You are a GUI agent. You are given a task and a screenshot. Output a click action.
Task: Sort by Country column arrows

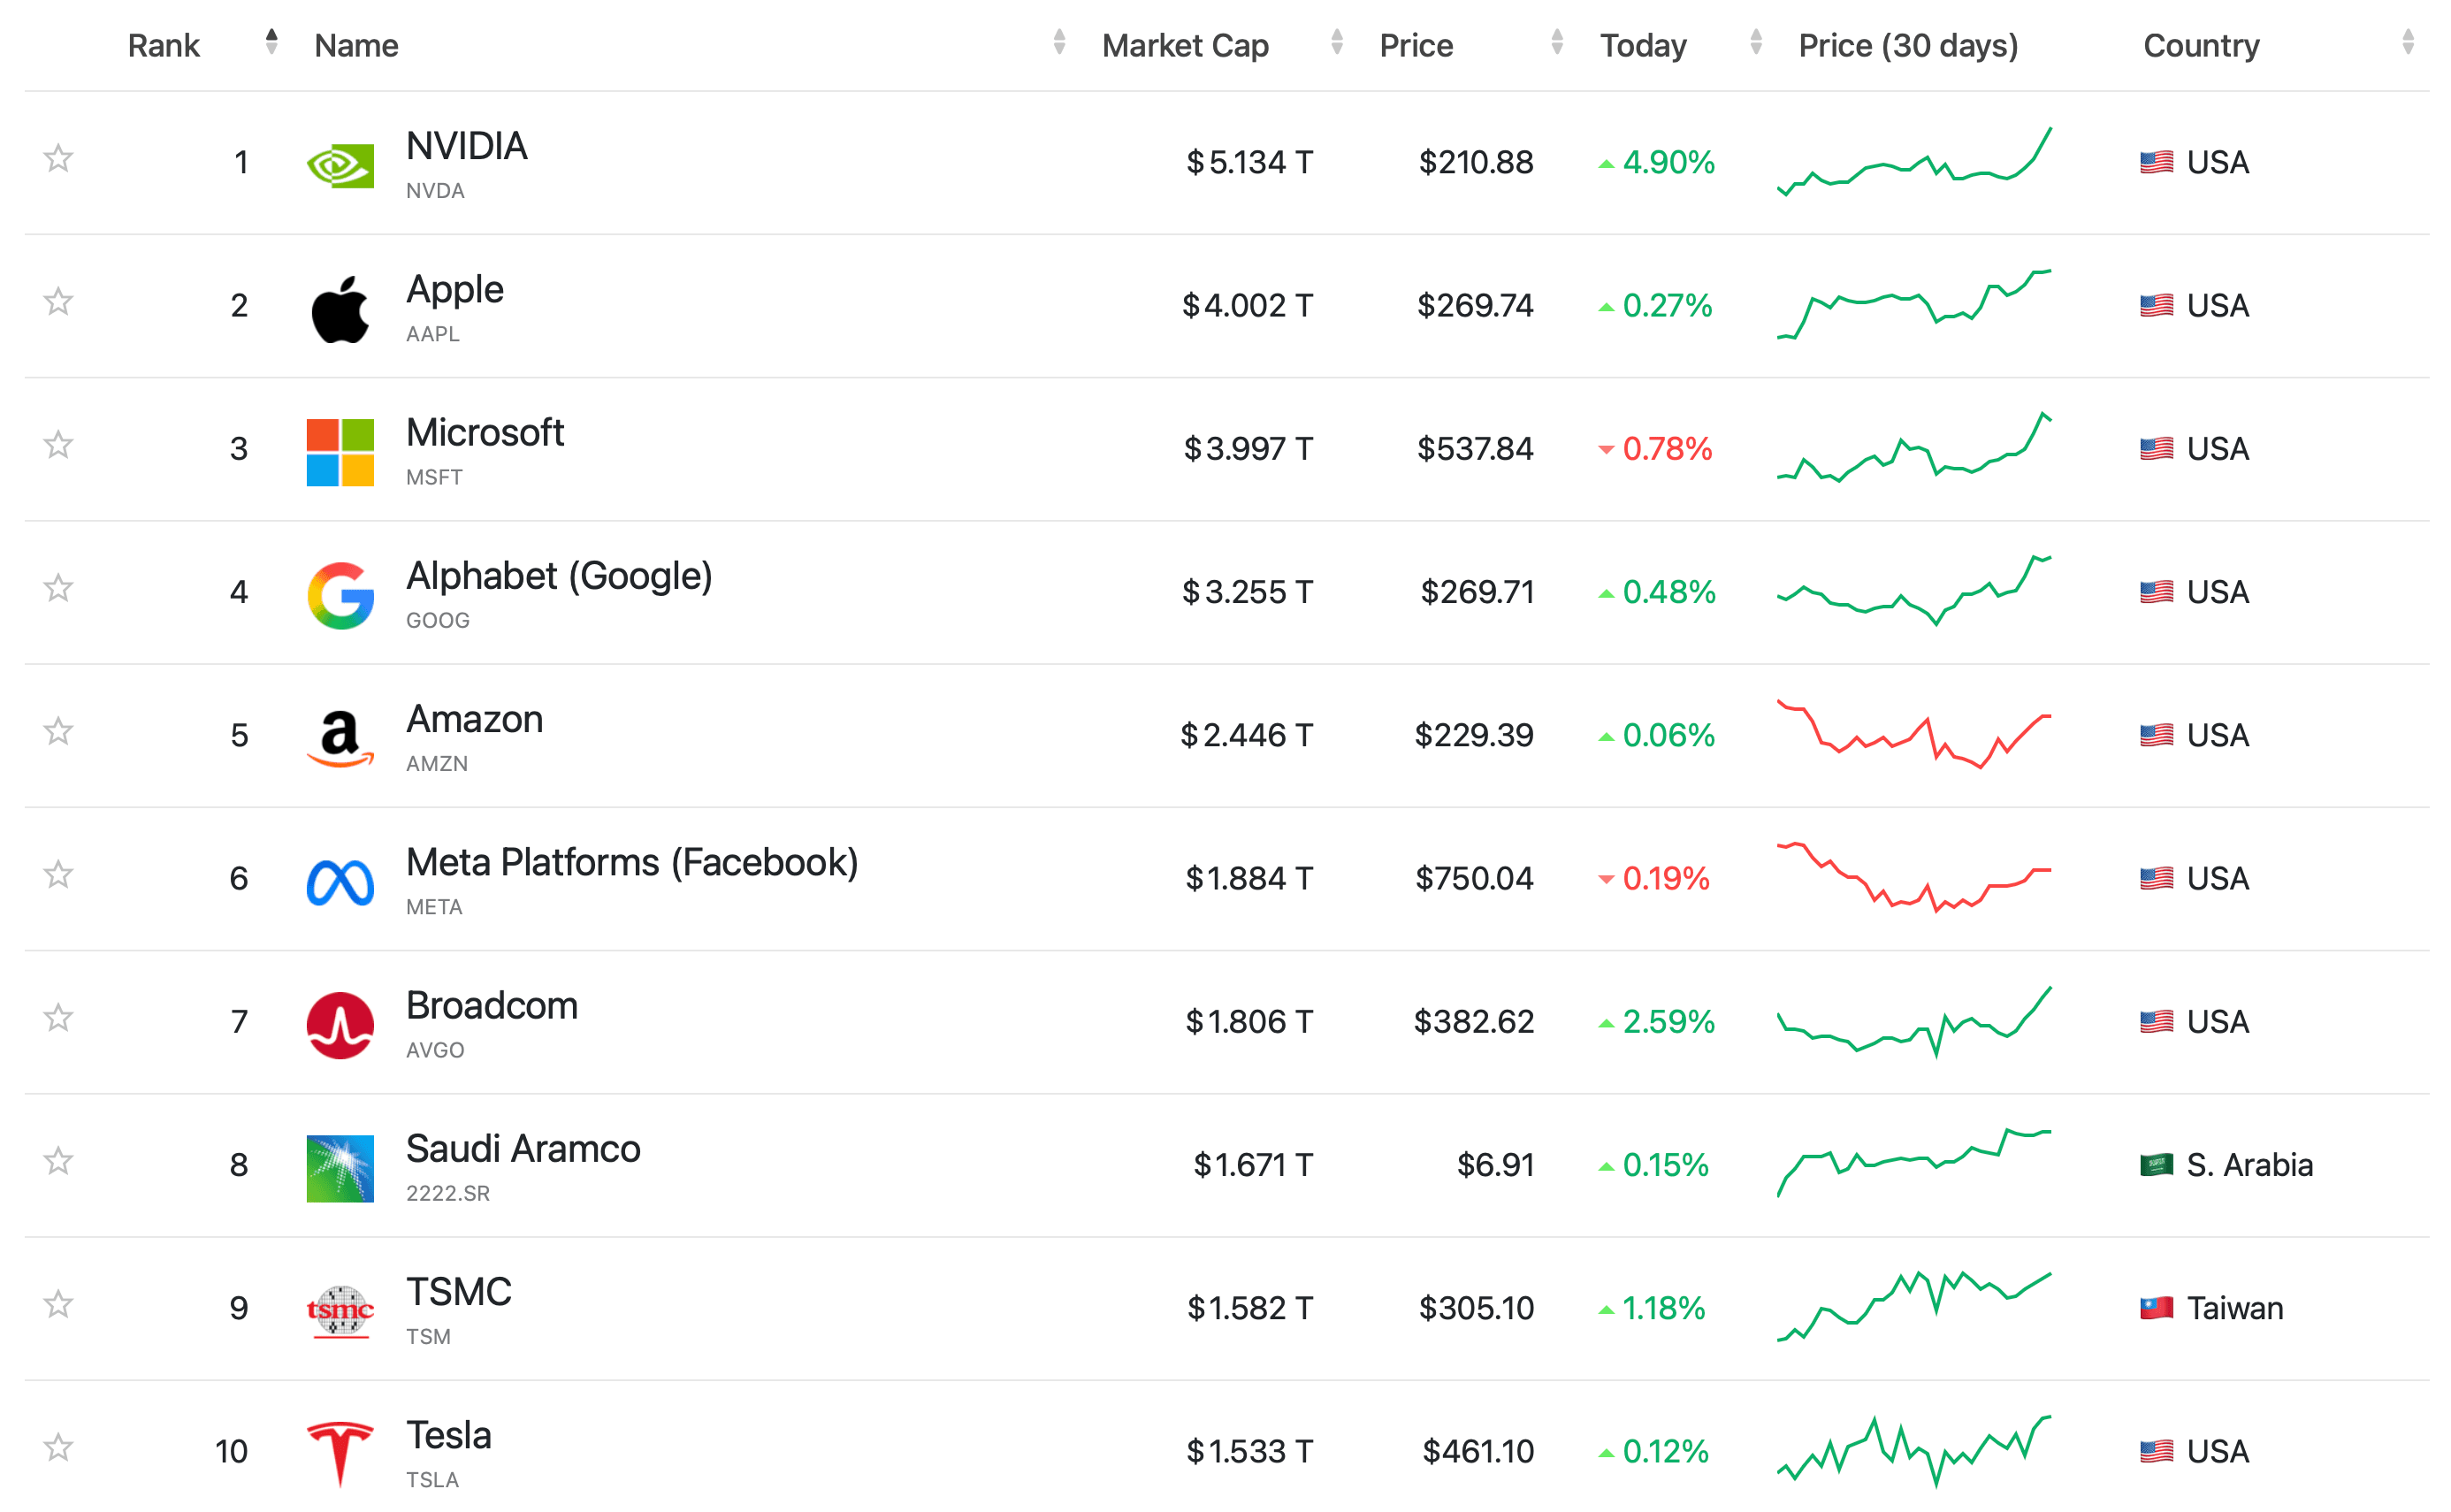pyautogui.click(x=2407, y=42)
